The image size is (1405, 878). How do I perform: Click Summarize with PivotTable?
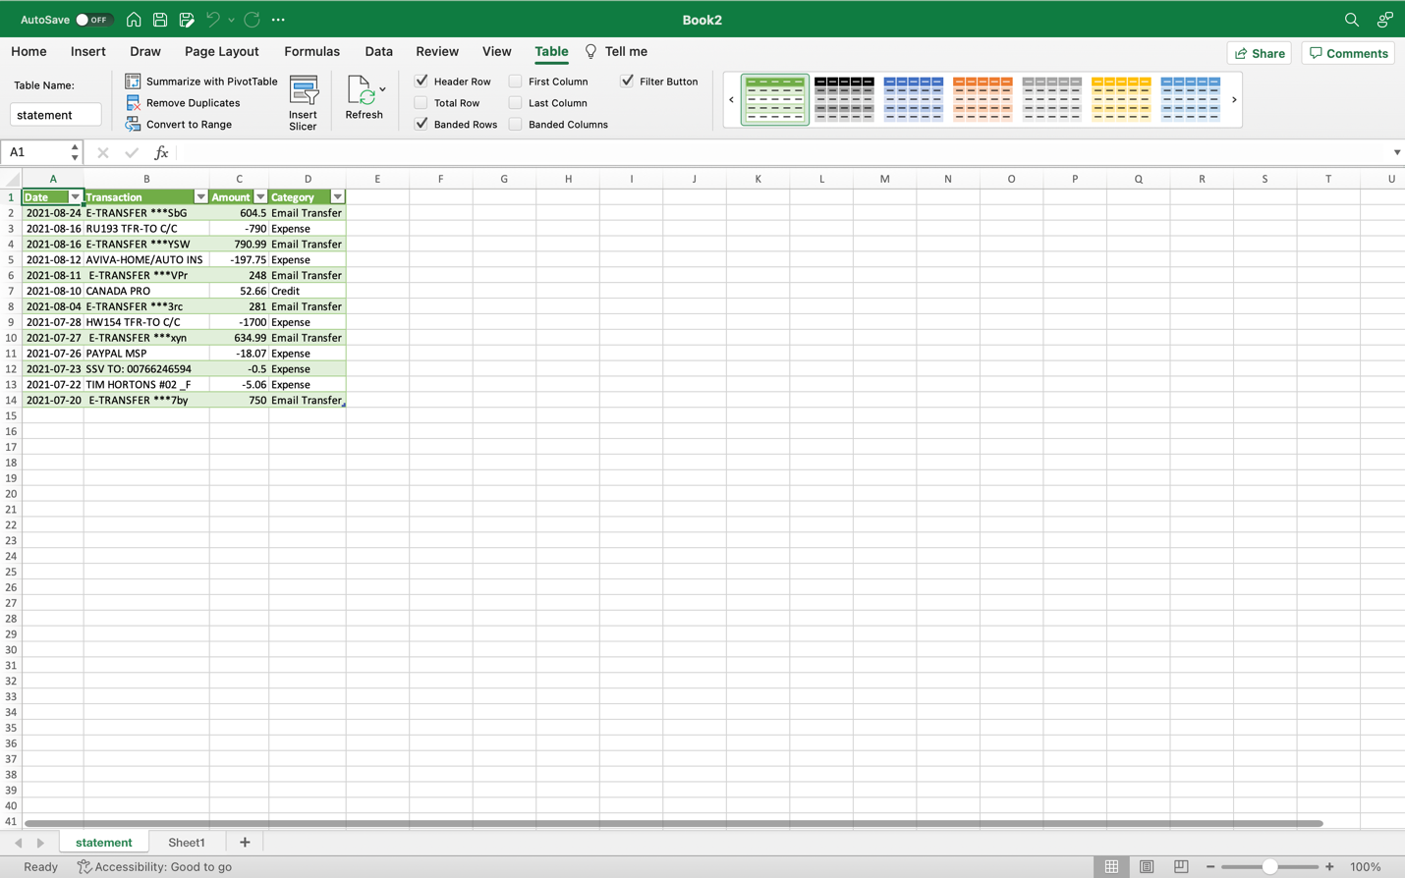(x=201, y=82)
